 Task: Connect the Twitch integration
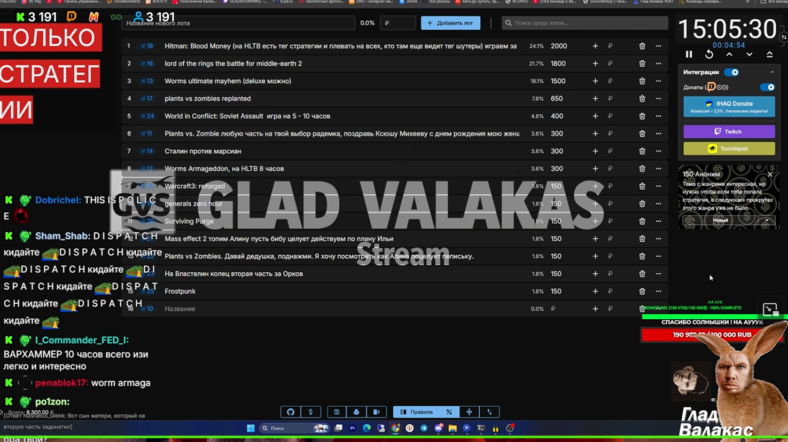[729, 131]
